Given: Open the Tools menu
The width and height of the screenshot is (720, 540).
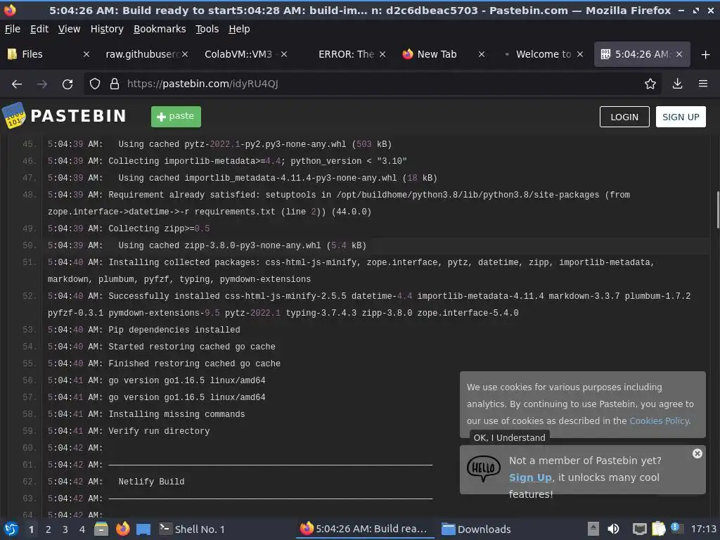Looking at the screenshot, I should tap(207, 29).
